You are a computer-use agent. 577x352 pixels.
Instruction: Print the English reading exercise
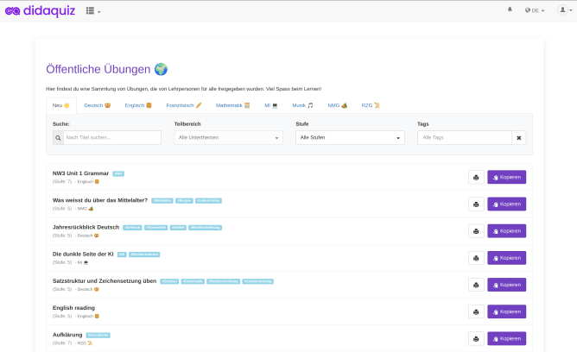476,312
